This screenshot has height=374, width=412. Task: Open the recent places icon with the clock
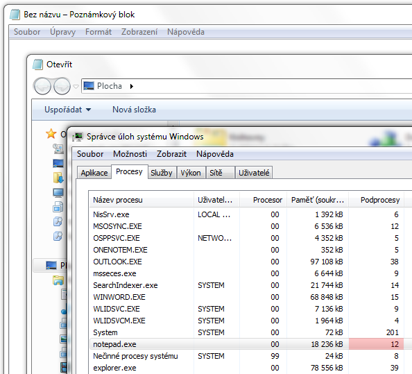click(x=58, y=148)
